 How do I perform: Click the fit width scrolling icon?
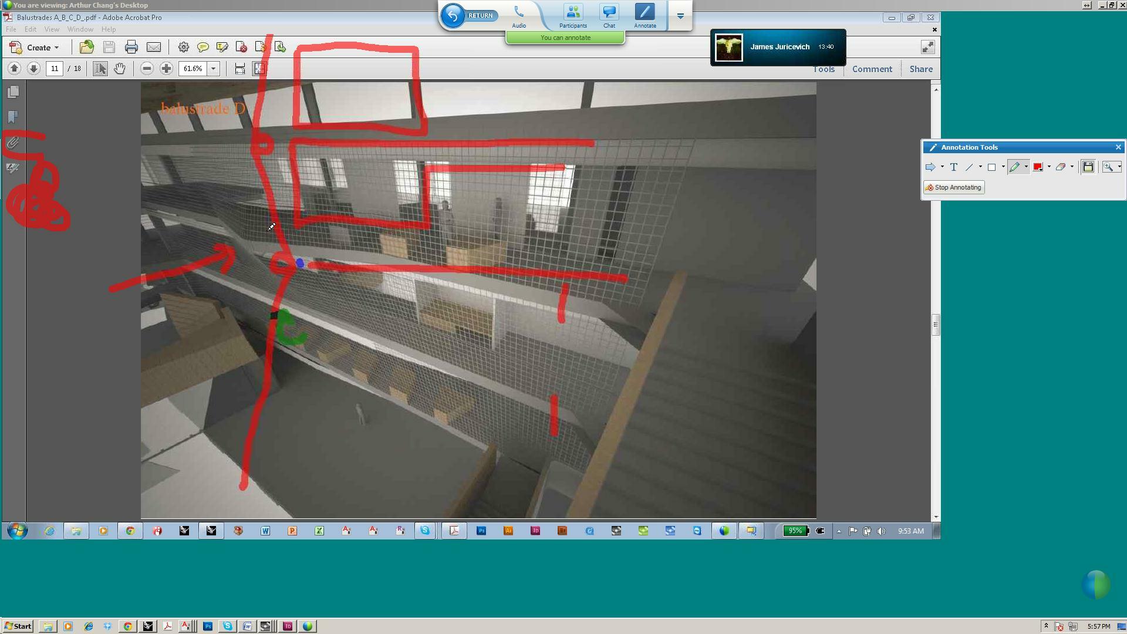240,69
